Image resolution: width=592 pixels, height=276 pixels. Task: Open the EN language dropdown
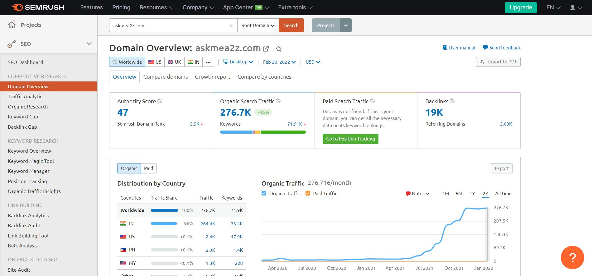tap(553, 7)
